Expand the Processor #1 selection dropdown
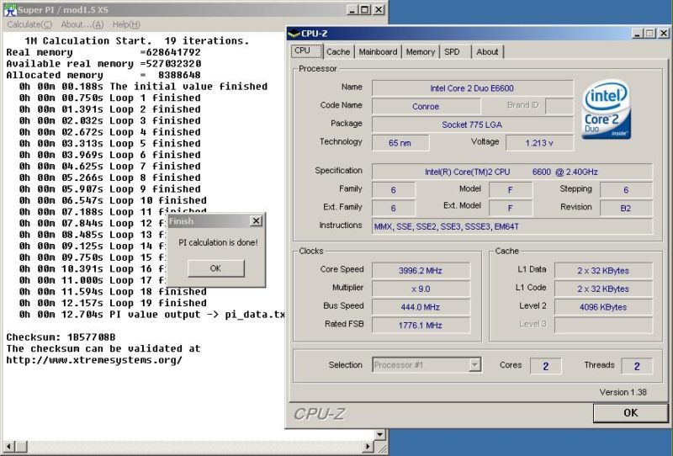Image resolution: width=673 pixels, height=456 pixels. tap(475, 365)
